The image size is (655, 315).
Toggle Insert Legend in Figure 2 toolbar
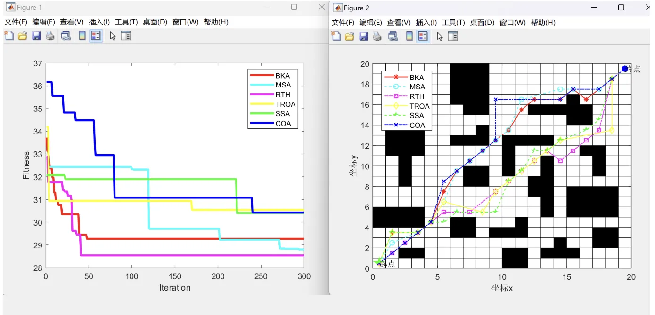coord(423,36)
